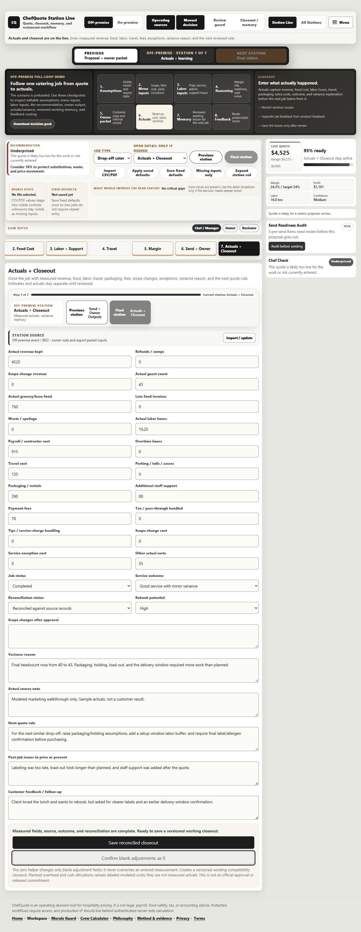Open the Privacy footer link
361x932 pixels.
[x=183, y=918]
